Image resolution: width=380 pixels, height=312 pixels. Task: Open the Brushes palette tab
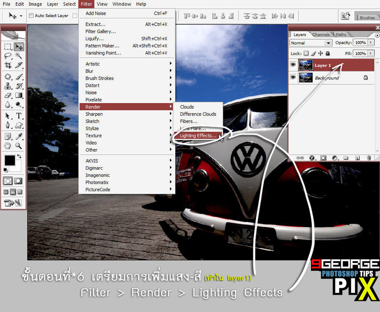(367, 18)
